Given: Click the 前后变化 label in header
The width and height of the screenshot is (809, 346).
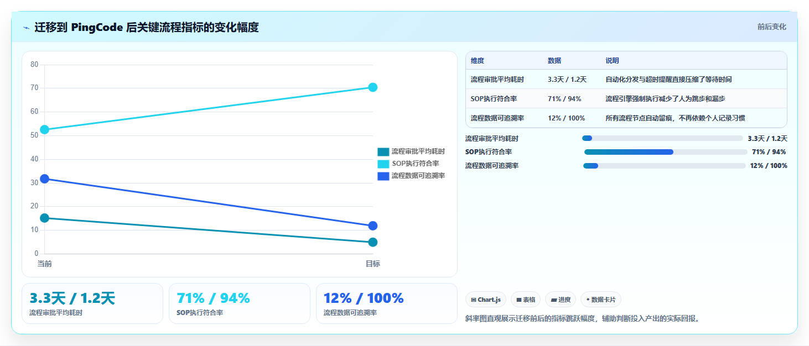Looking at the screenshot, I should coord(771,27).
